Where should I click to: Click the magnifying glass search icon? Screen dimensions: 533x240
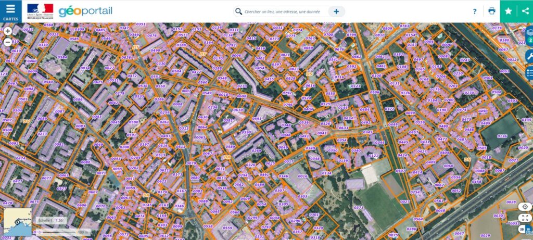[x=238, y=11]
